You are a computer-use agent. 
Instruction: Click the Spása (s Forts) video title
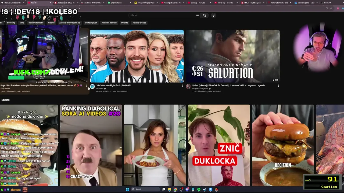tap(228, 86)
